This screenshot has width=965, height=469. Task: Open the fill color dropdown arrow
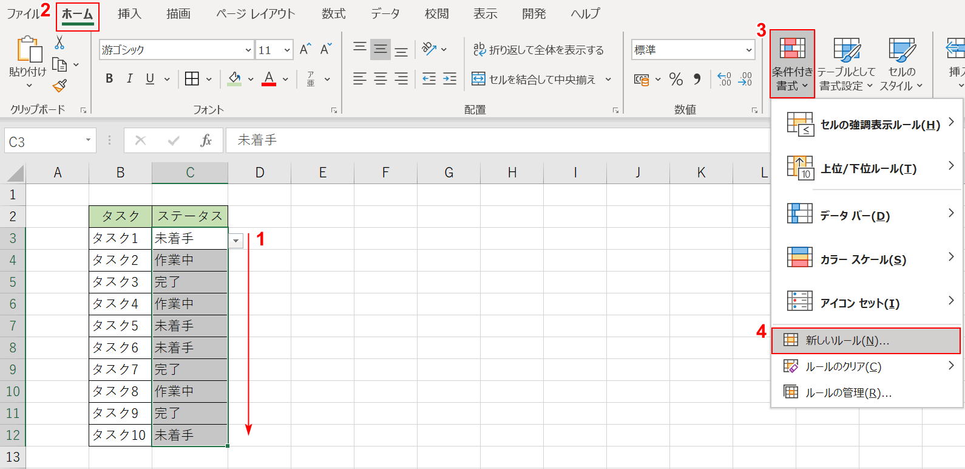click(x=250, y=79)
